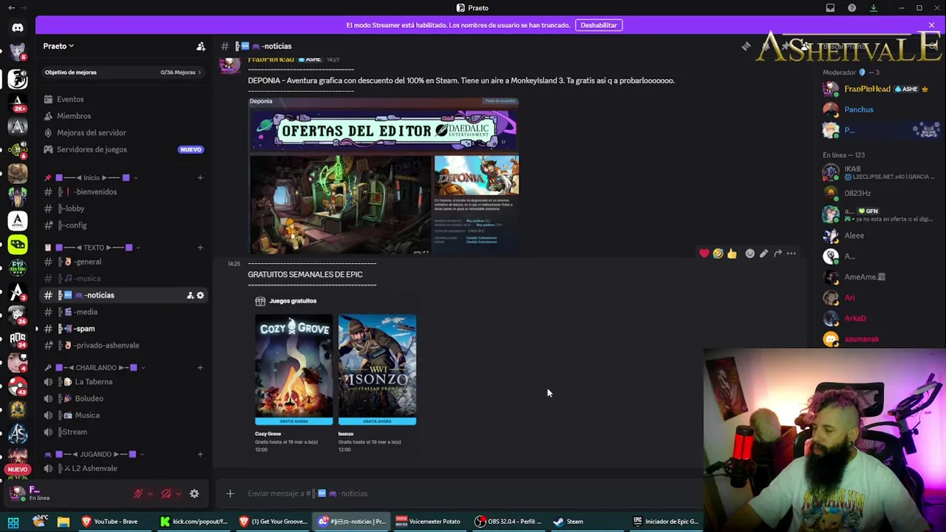React with the thumbs up emoji
The width and height of the screenshot is (946, 532).
pos(732,253)
